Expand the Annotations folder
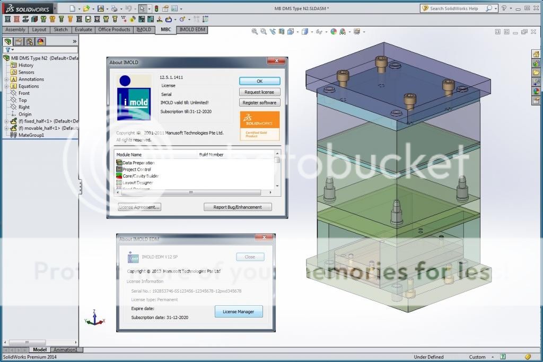 click(x=6, y=80)
